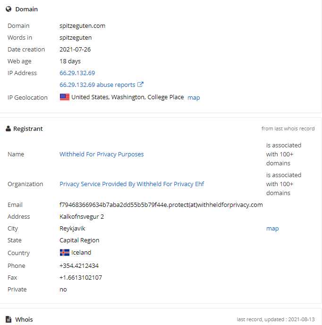Click the fax number +1.6613102107
The image size is (322, 325).
pyautogui.click(x=81, y=278)
